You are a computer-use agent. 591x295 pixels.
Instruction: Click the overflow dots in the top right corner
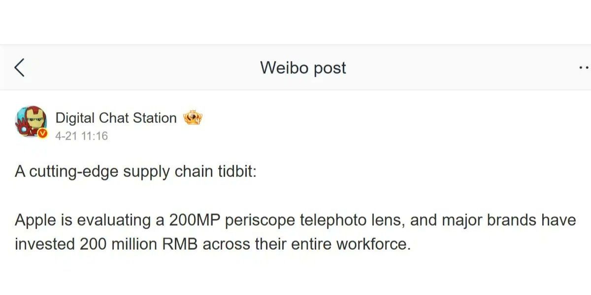(584, 68)
